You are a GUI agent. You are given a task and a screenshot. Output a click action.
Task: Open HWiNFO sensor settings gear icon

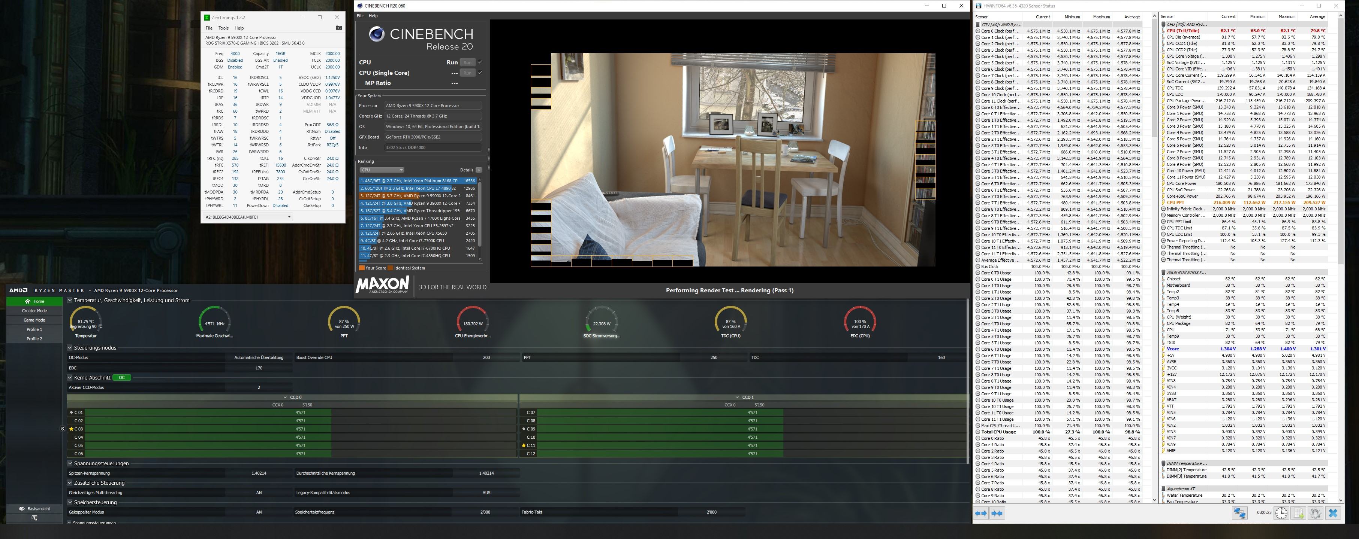1315,513
